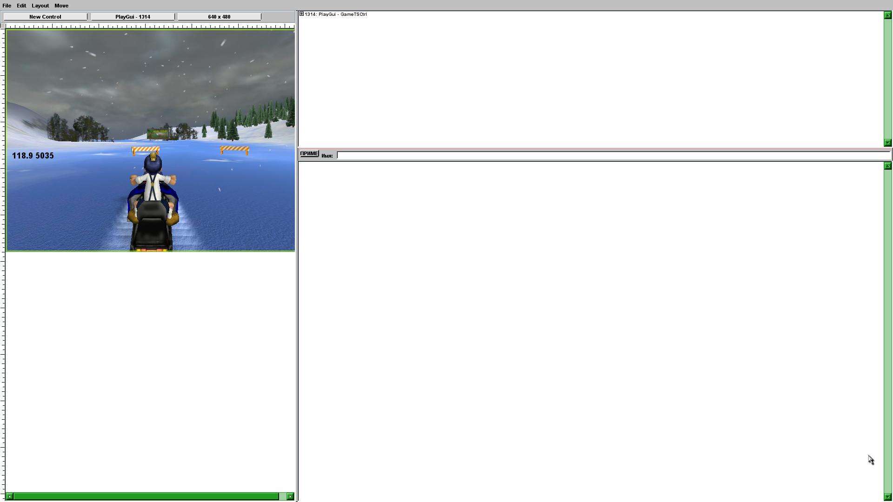Screen dimensions: 893x502
Task: Click inspector panel scroll up arrow
Action: [x=887, y=166]
